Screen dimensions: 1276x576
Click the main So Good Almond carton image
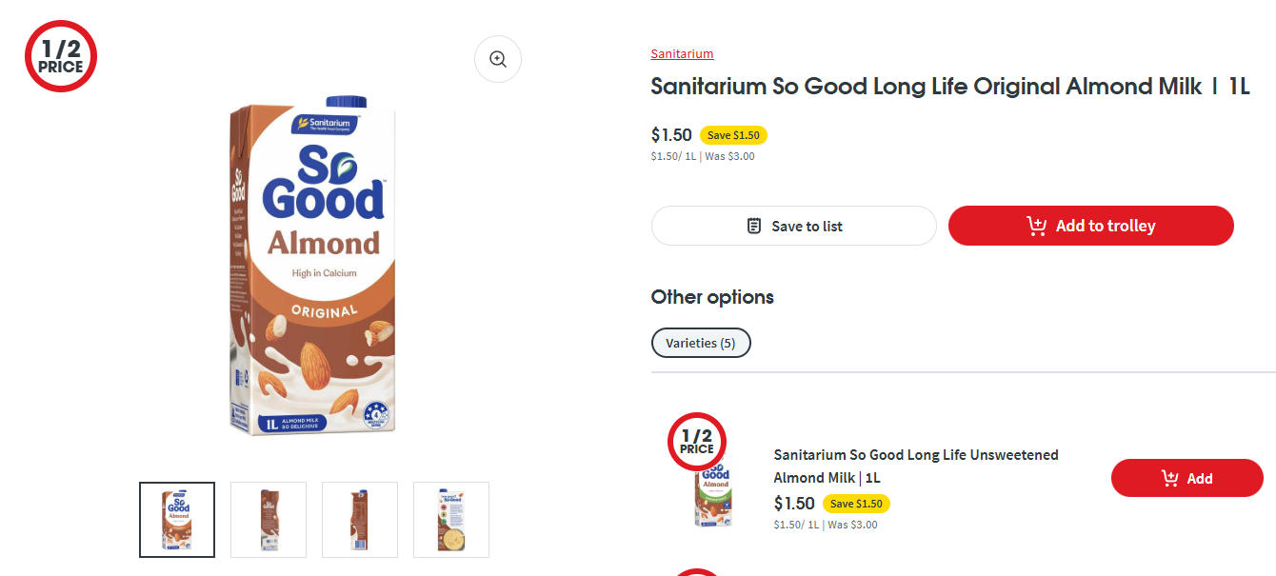314,267
